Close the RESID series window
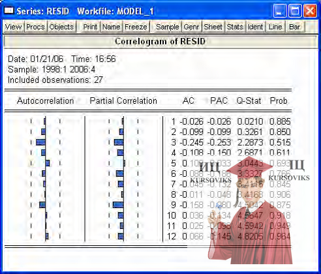Screen dimensions: 321x274 point(310,11)
